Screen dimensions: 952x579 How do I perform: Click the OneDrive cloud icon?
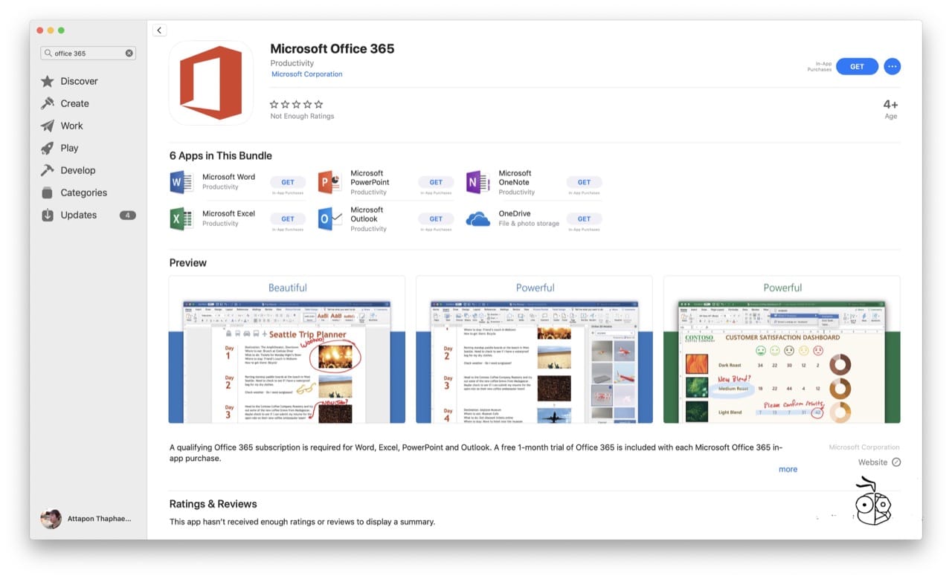(477, 219)
